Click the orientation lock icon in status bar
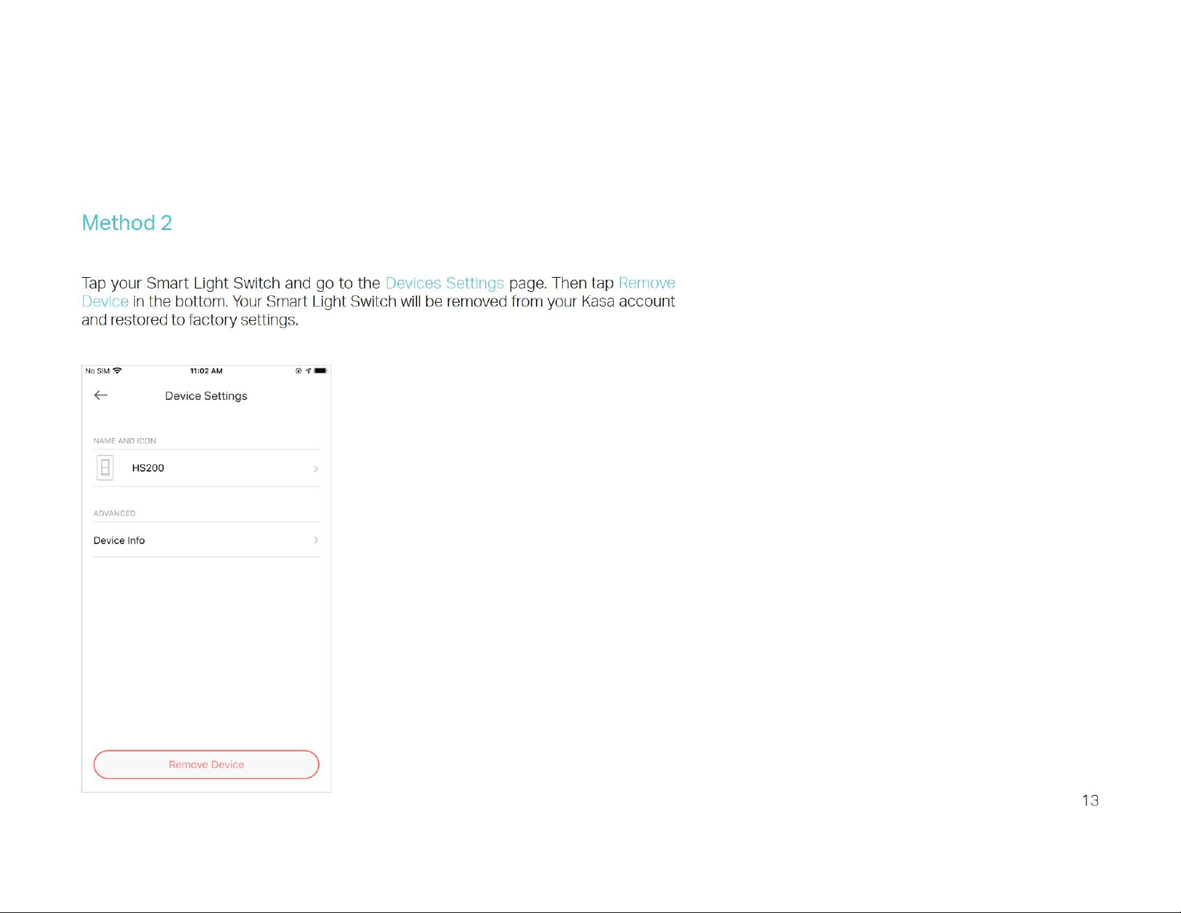Viewport: 1181px width, 913px height. tap(298, 370)
